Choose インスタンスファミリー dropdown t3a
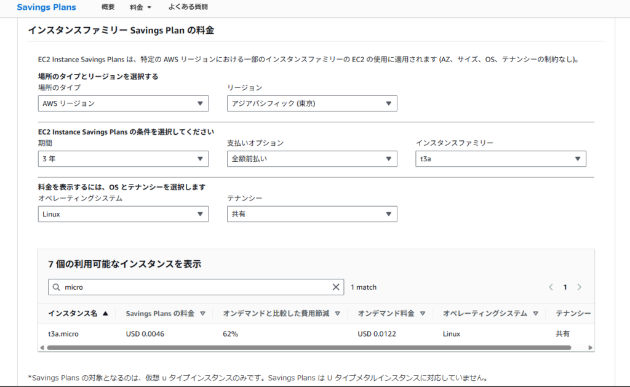630x387 pixels. (x=500, y=159)
